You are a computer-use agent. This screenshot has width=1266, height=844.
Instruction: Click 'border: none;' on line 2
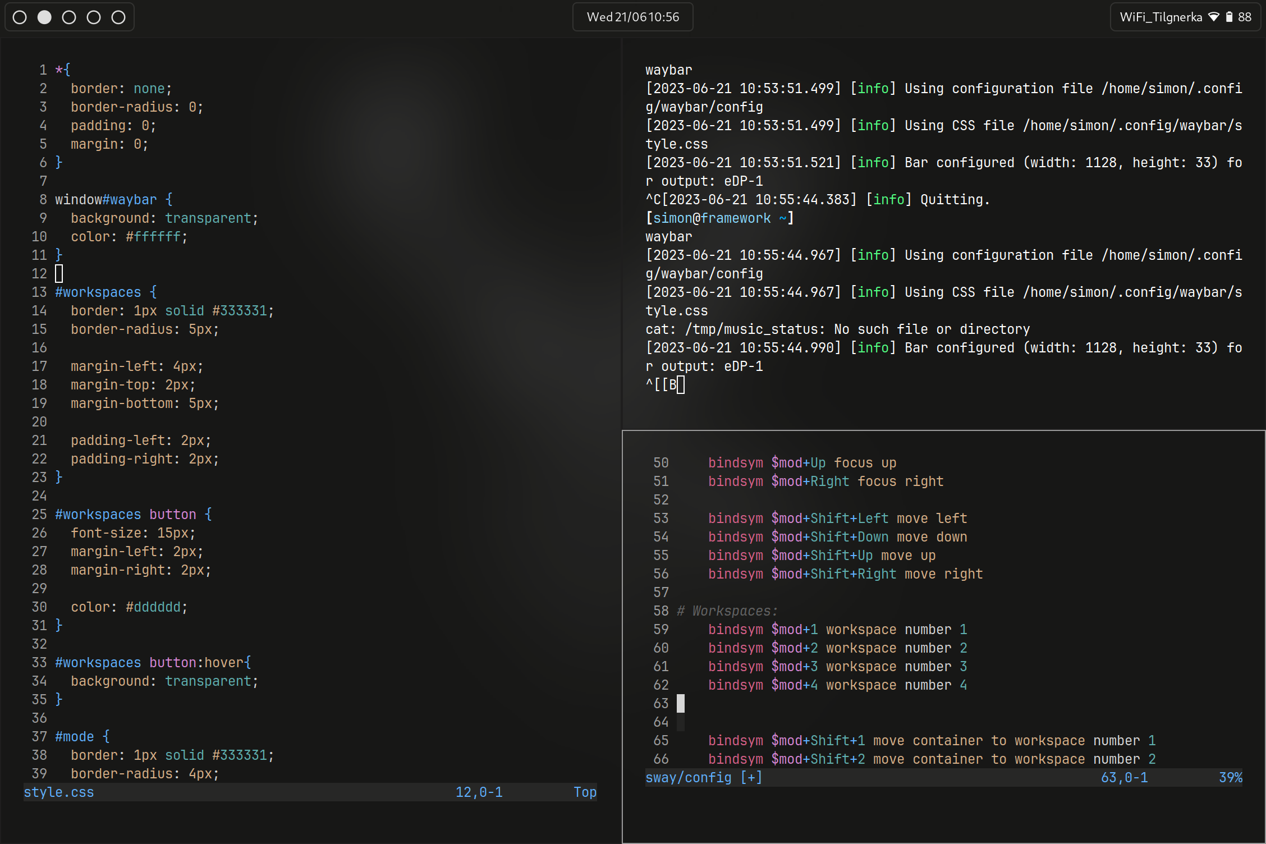[x=121, y=89]
